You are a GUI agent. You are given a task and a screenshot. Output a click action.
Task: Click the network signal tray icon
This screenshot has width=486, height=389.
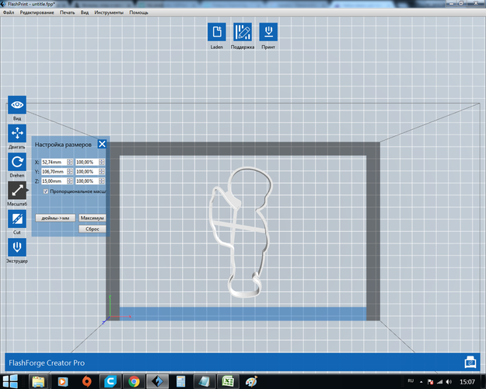[439, 381]
